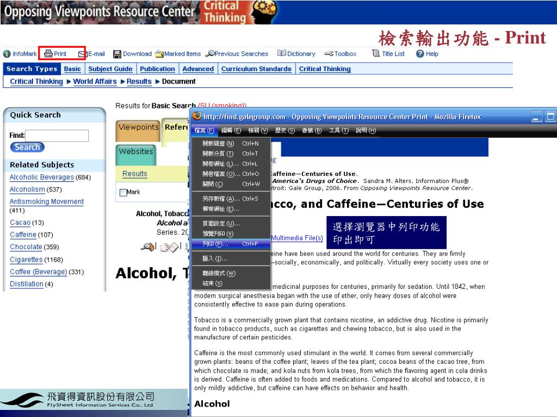Choose 頁面設定 (U) menu entry
The width and height of the screenshot is (557, 417).
tap(231, 223)
